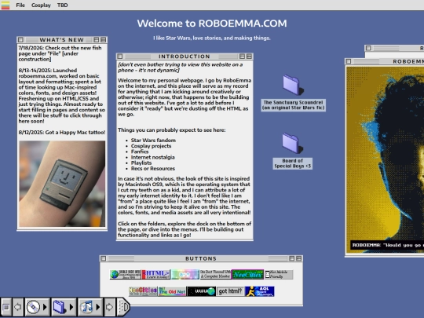Close the Introduction window
Image resolution: width=424 pixels, height=318 pixels.
(x=120, y=57)
